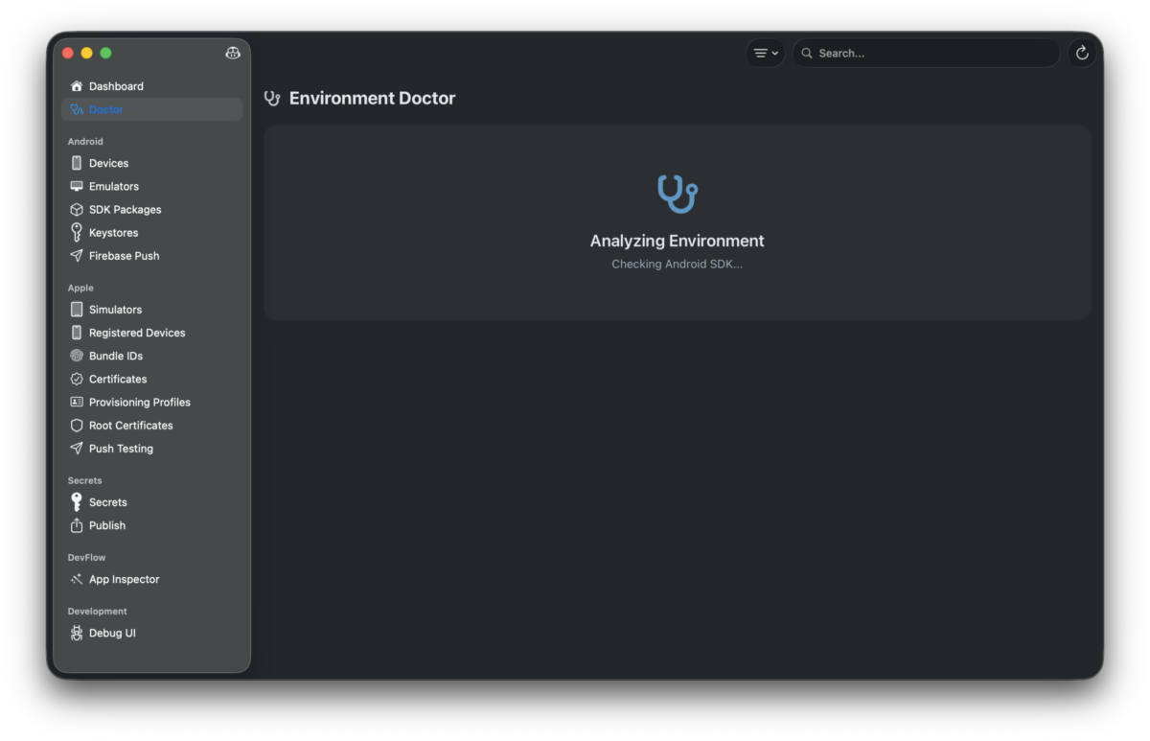Click the magnifying glass search icon
The width and height of the screenshot is (1150, 741).
coord(807,54)
